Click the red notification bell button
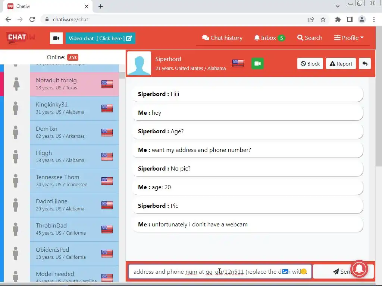This screenshot has width=382, height=286. [x=360, y=268]
